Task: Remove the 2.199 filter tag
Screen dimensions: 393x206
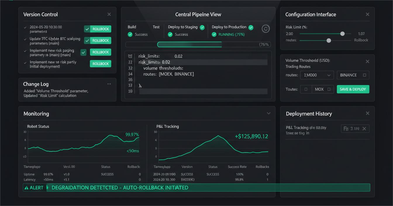Action: point(364,129)
